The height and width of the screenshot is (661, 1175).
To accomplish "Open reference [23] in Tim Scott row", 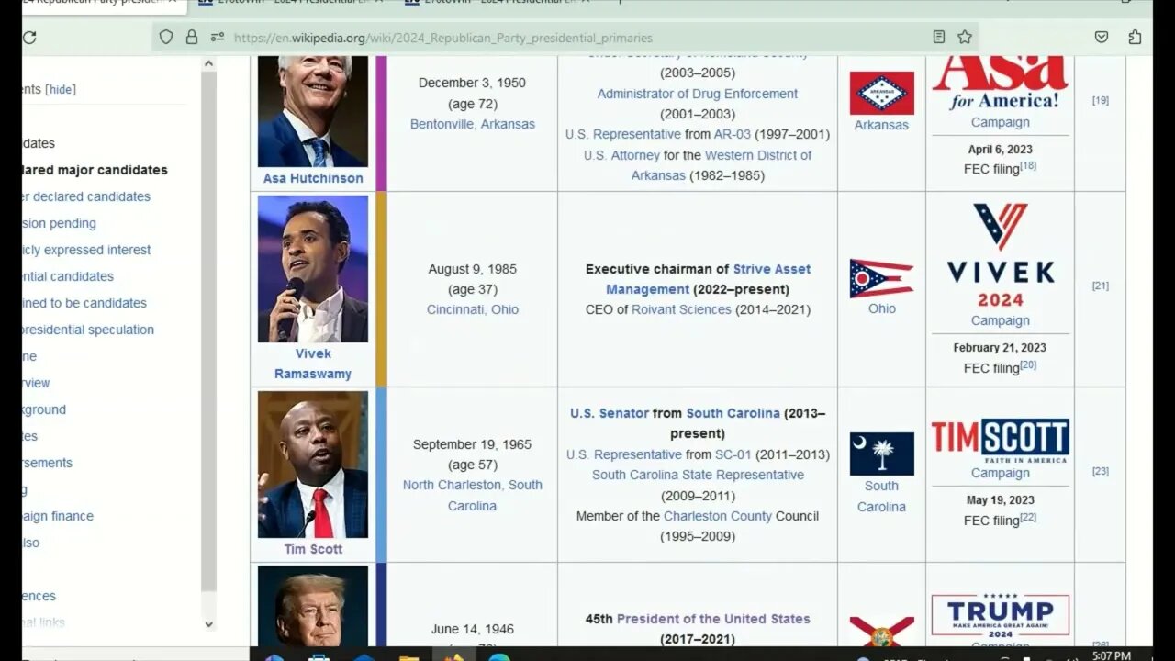I will pyautogui.click(x=1100, y=471).
